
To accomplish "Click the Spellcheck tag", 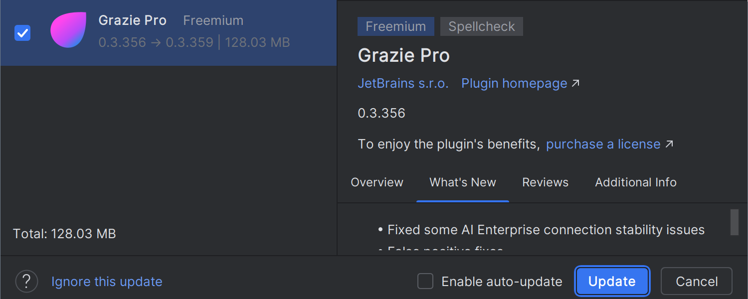I will point(481,26).
